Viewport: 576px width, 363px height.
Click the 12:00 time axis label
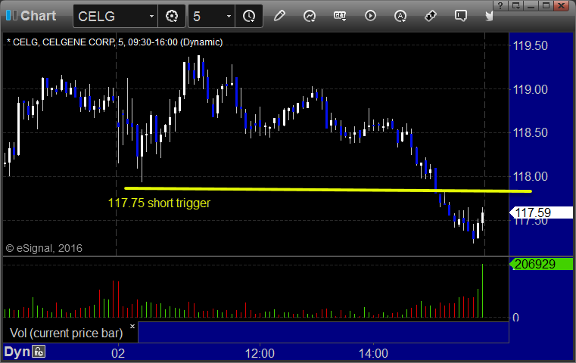260,353
